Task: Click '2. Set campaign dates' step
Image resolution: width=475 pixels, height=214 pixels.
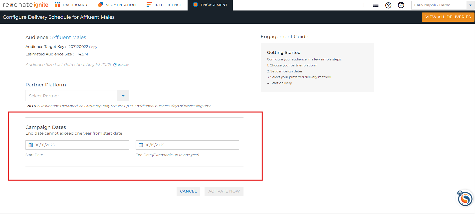Action: click(x=285, y=71)
